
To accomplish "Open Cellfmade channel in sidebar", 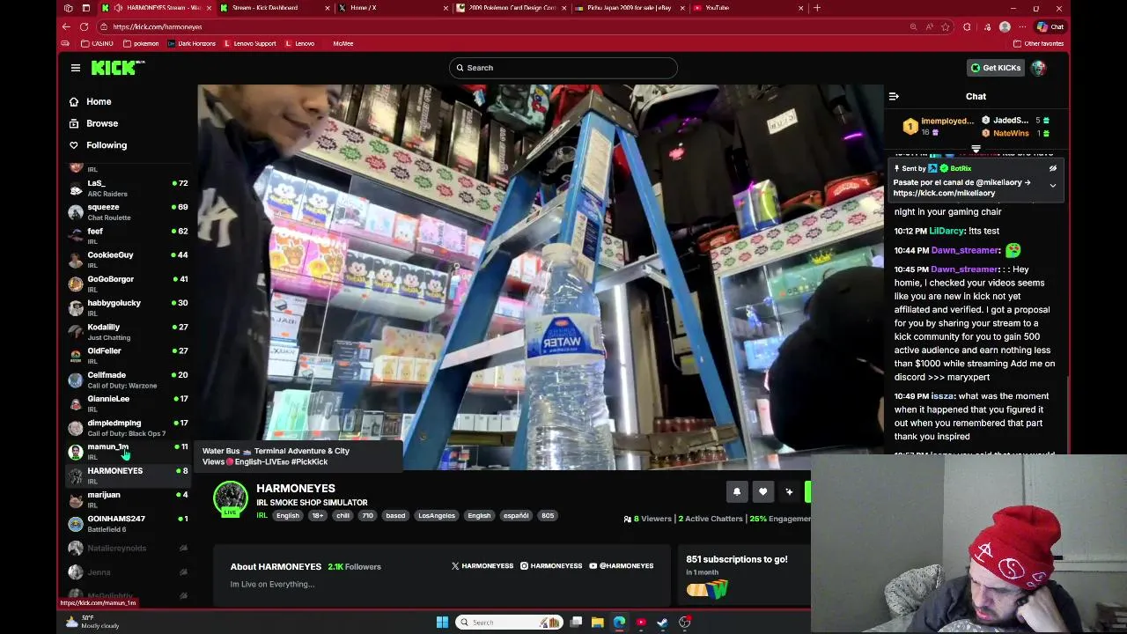I will [129, 380].
